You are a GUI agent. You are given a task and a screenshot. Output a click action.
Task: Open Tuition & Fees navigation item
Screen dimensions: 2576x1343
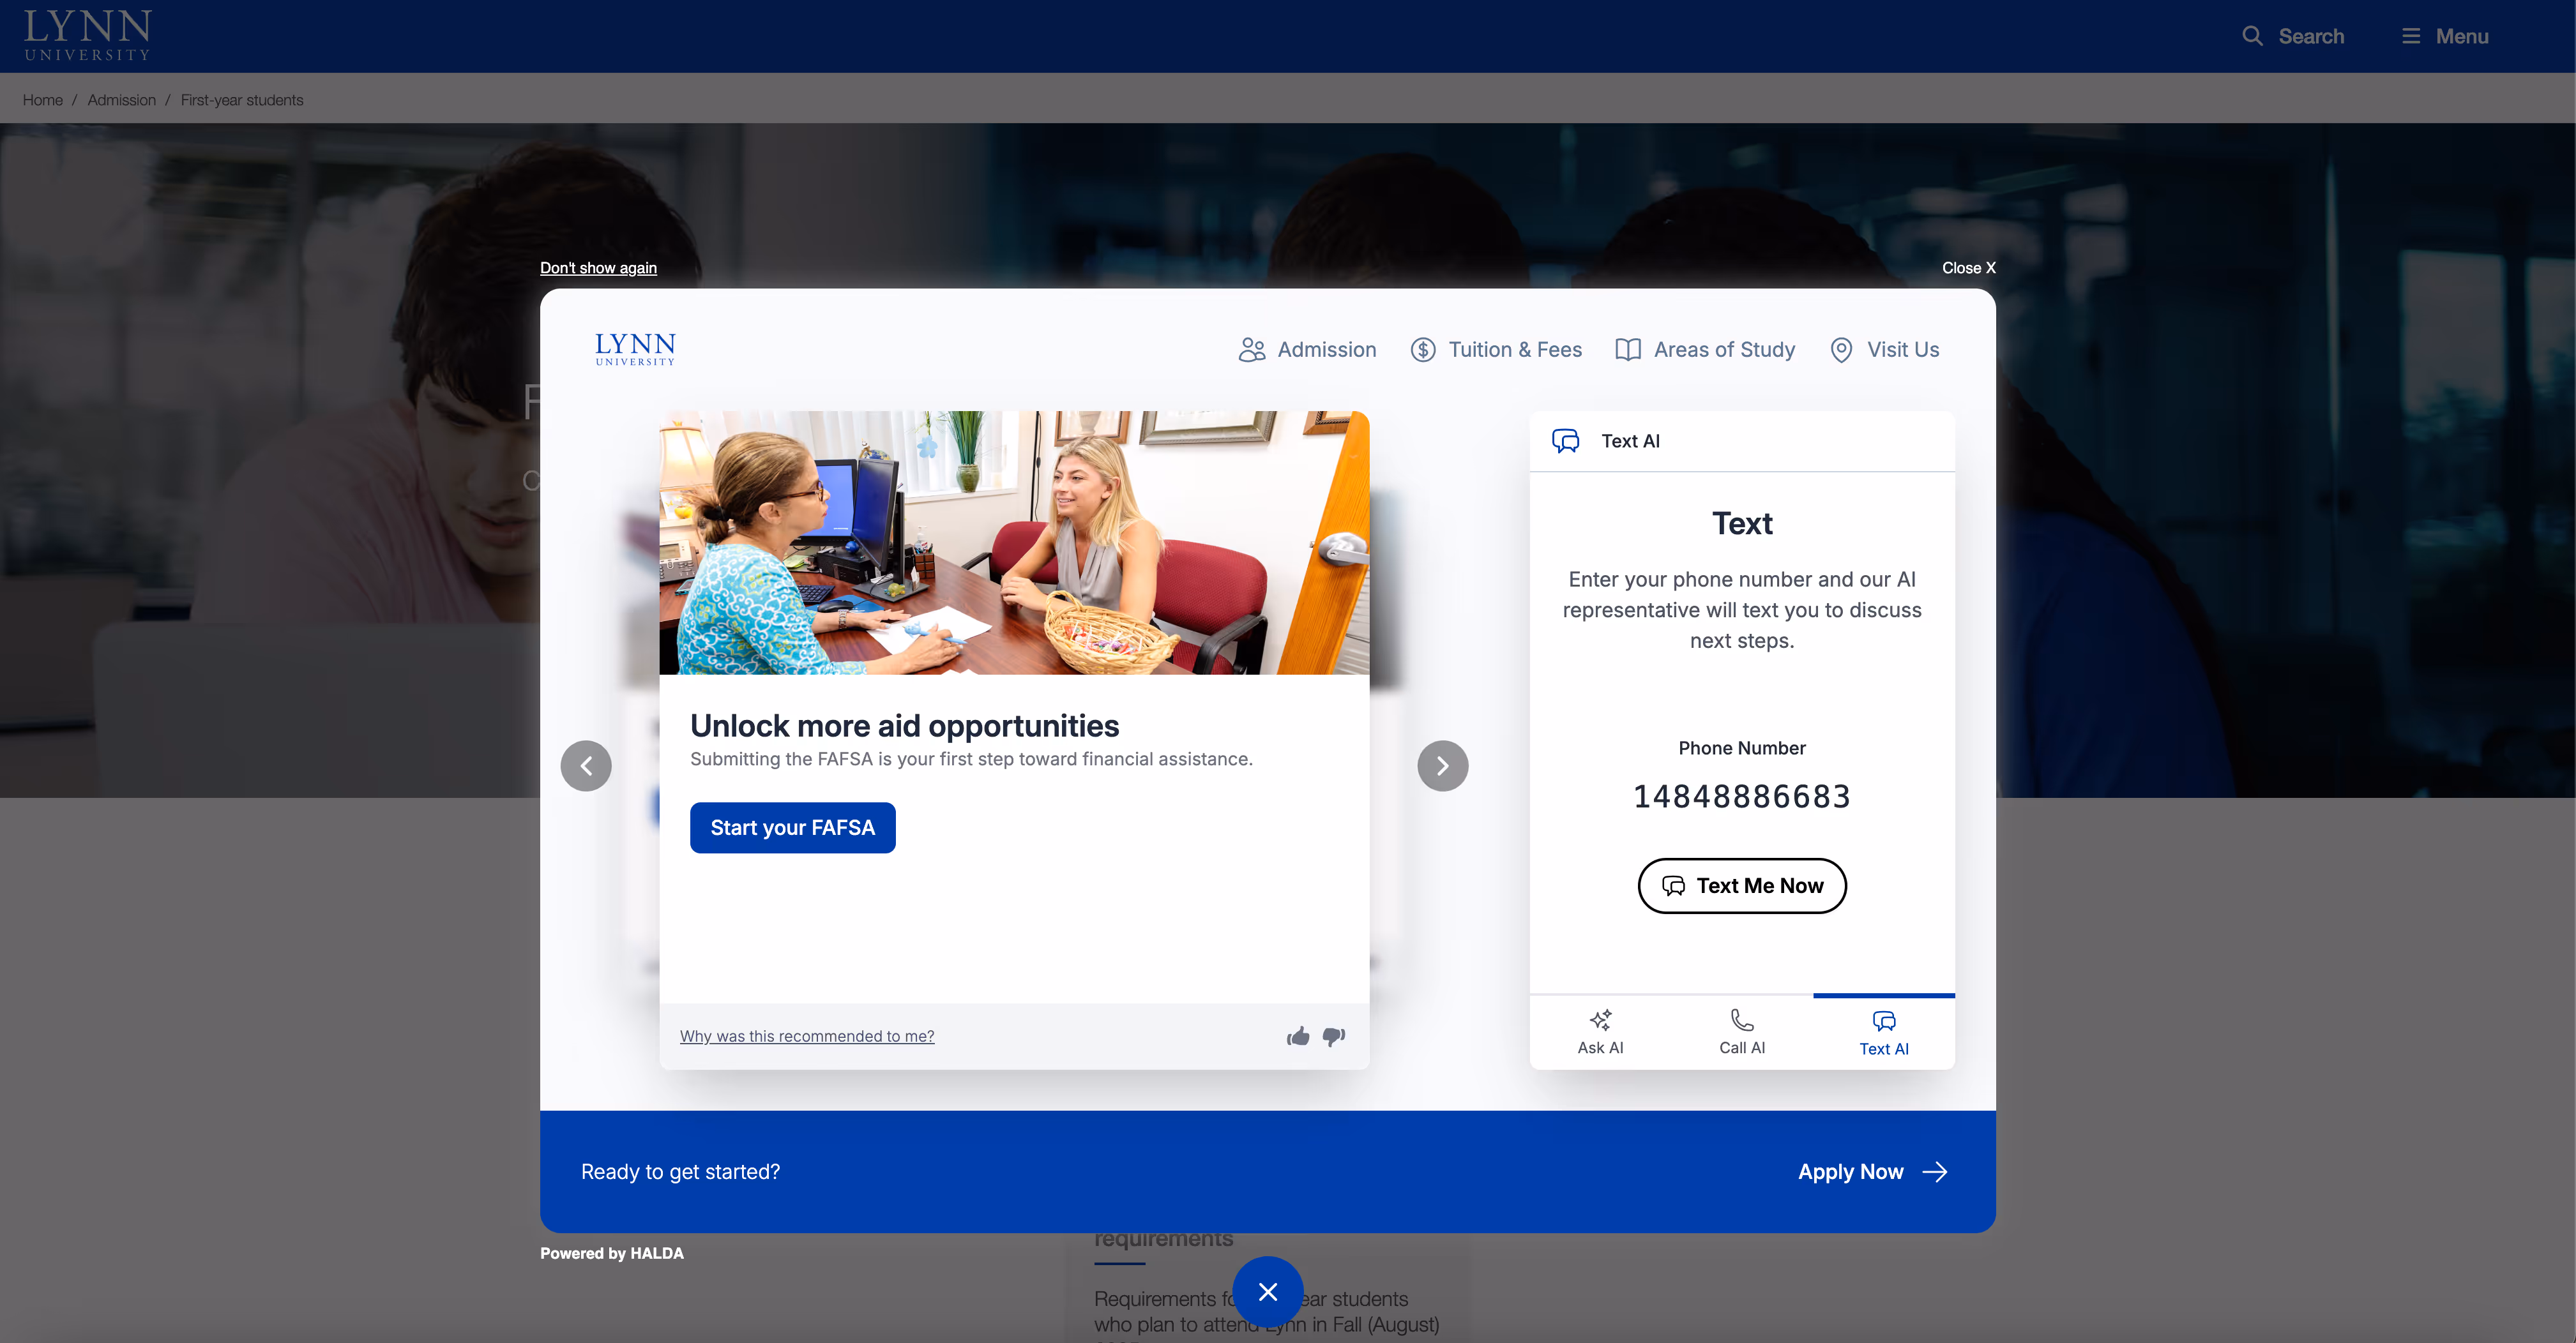1496,350
